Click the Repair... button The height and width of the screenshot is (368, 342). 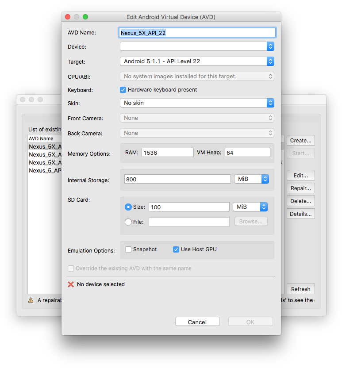[x=300, y=188]
